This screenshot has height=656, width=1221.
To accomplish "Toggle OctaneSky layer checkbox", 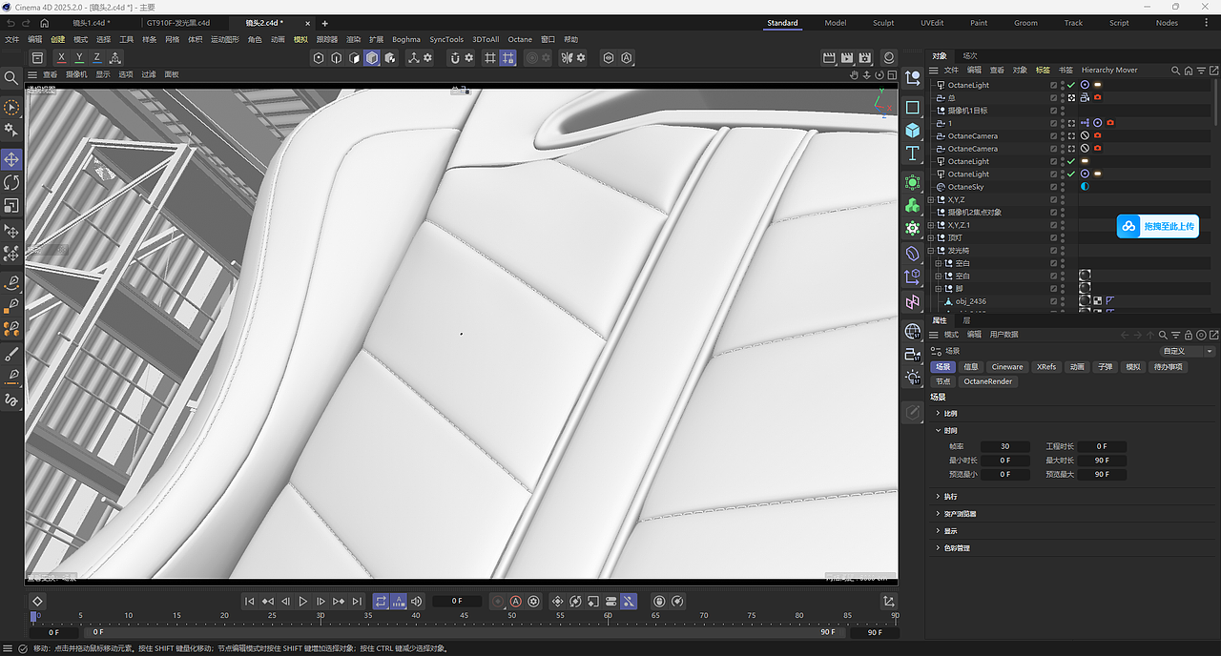I will tap(1053, 187).
